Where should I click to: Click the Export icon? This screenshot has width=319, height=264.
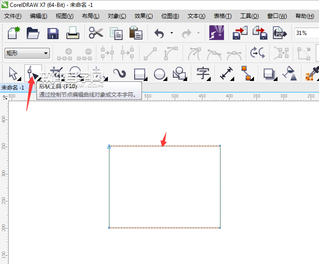(260, 33)
